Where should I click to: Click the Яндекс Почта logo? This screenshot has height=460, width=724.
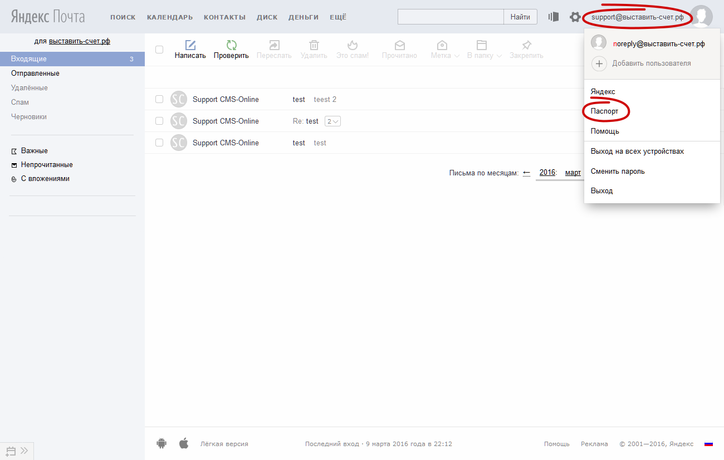[48, 17]
